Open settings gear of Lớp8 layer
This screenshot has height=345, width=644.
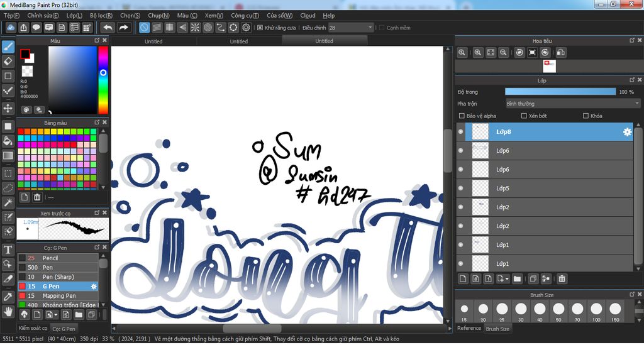tap(627, 132)
